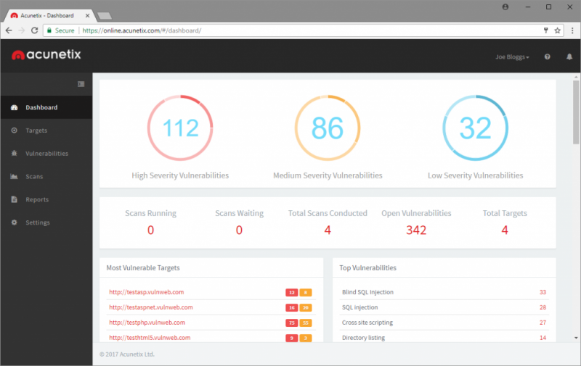The width and height of the screenshot is (581, 366).
Task: Click red badge 16 for testaspnet
Action: (292, 307)
